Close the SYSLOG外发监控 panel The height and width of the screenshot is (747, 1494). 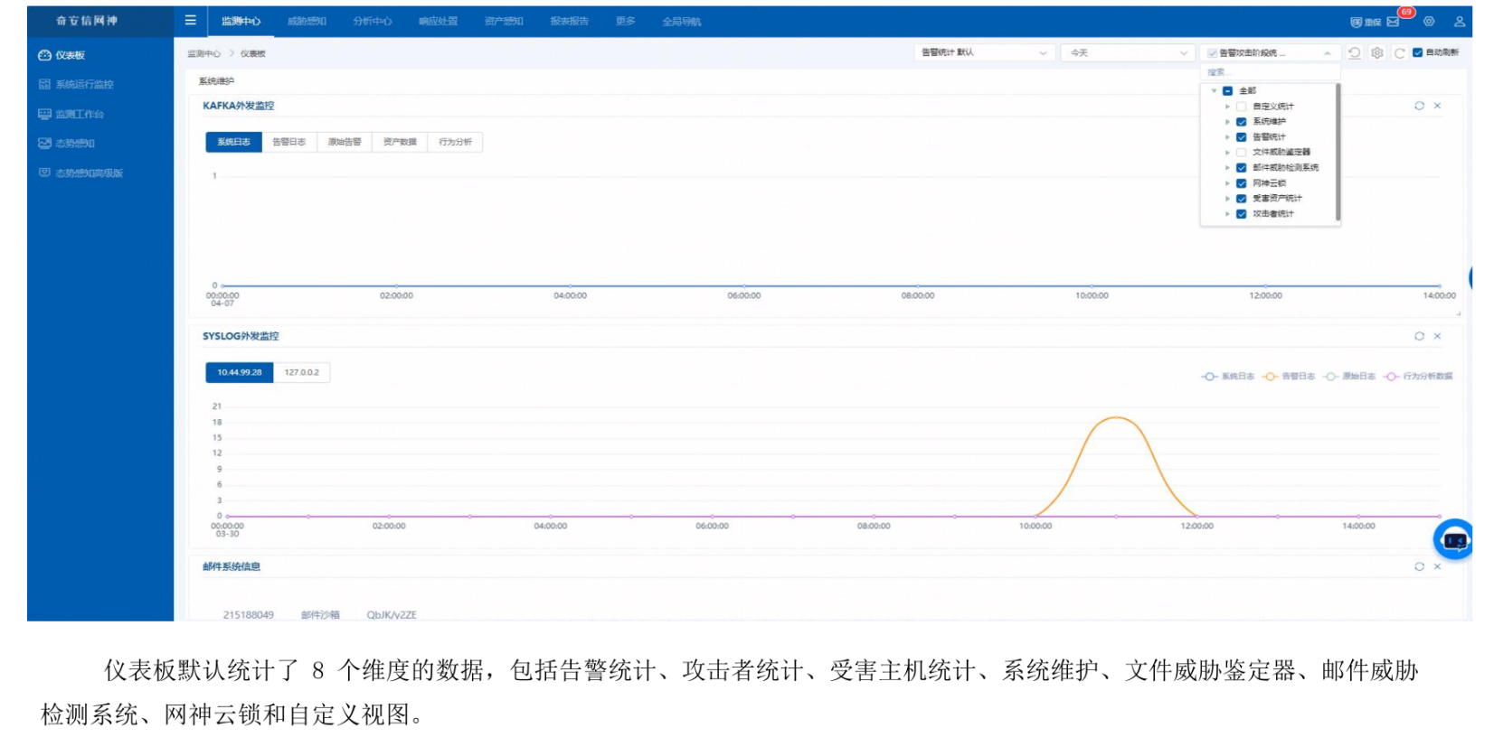coord(1437,336)
